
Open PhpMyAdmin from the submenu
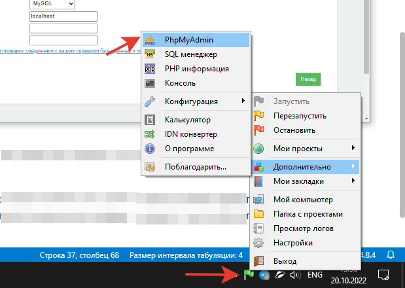[196, 40]
